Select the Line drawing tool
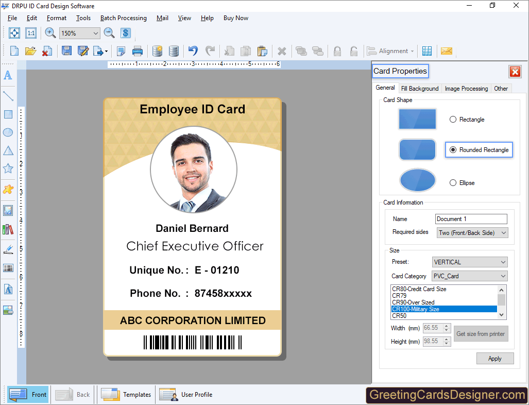 pyautogui.click(x=8, y=95)
